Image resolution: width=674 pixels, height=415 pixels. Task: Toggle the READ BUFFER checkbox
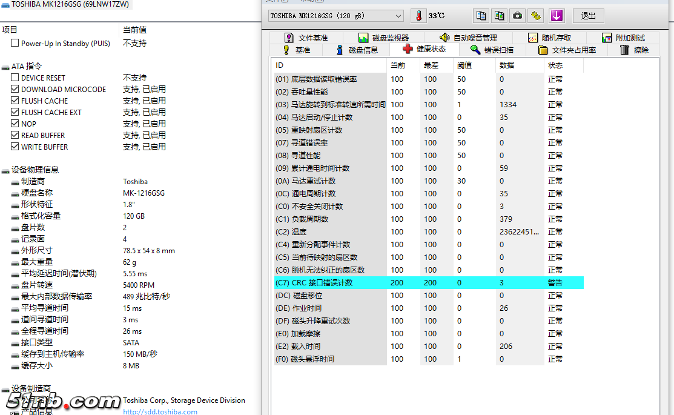[15, 135]
